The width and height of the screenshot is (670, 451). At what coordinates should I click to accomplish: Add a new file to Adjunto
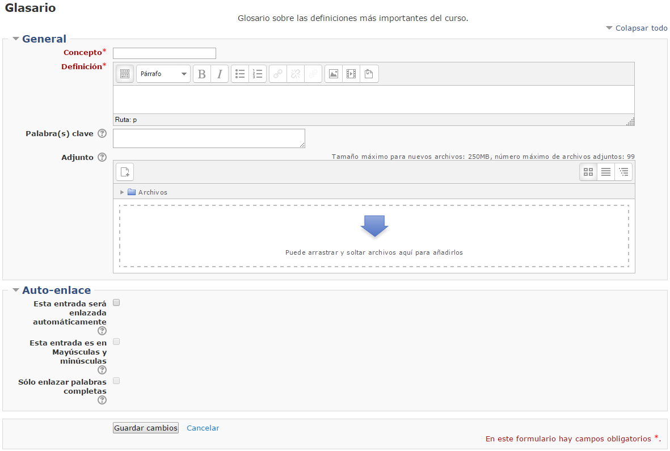coord(125,172)
